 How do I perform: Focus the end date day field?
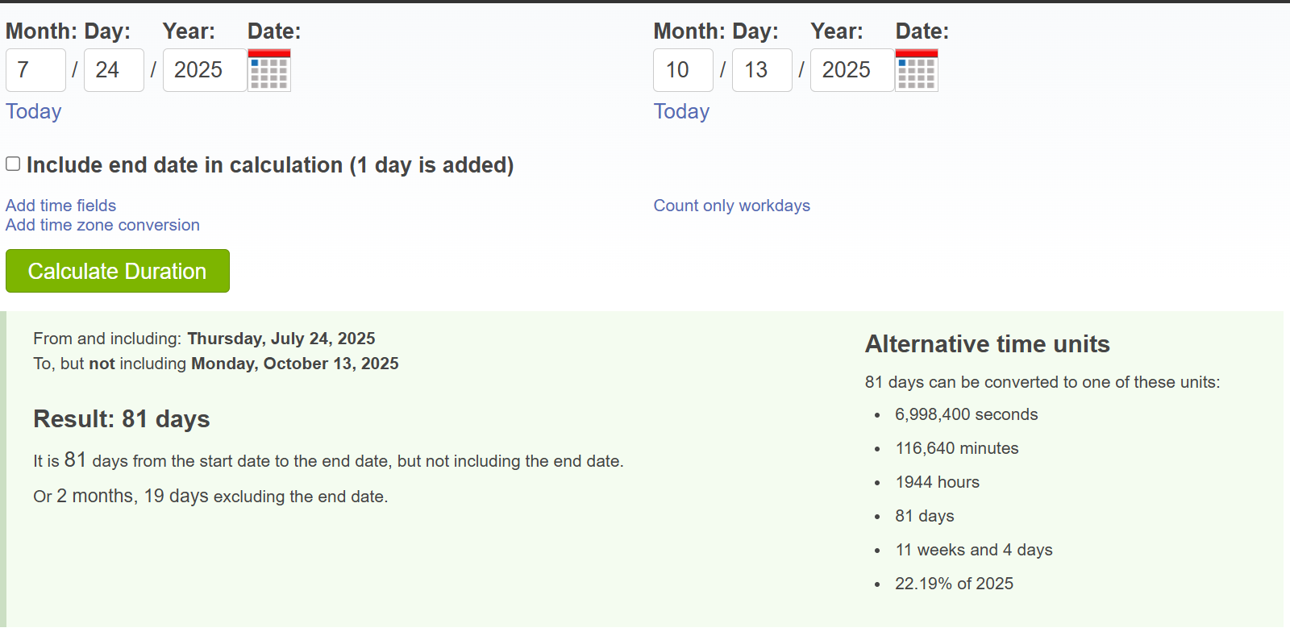click(x=762, y=70)
